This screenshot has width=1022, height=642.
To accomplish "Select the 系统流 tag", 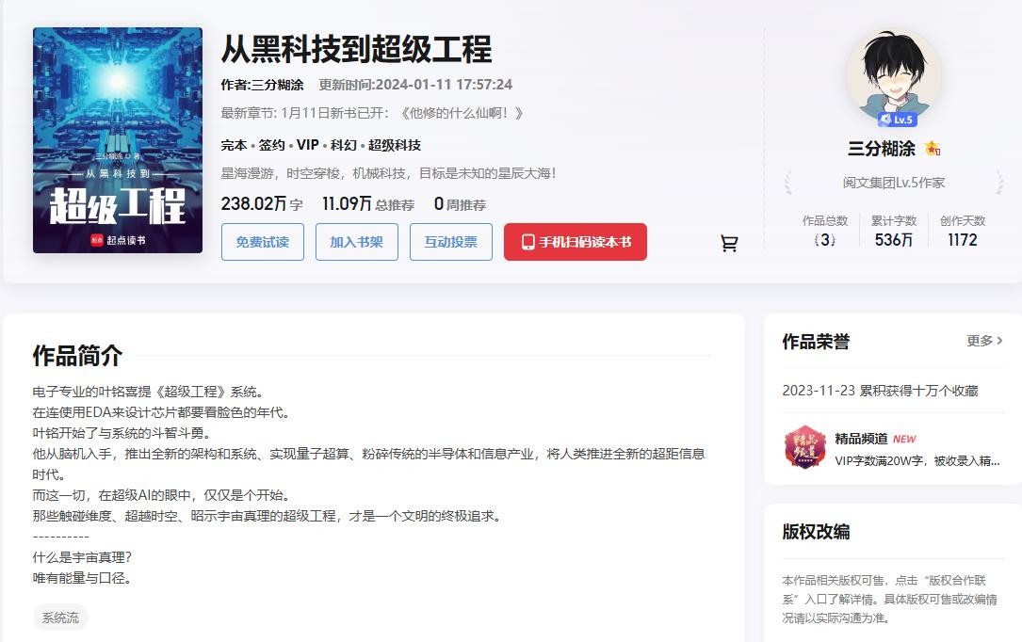I will [x=60, y=618].
